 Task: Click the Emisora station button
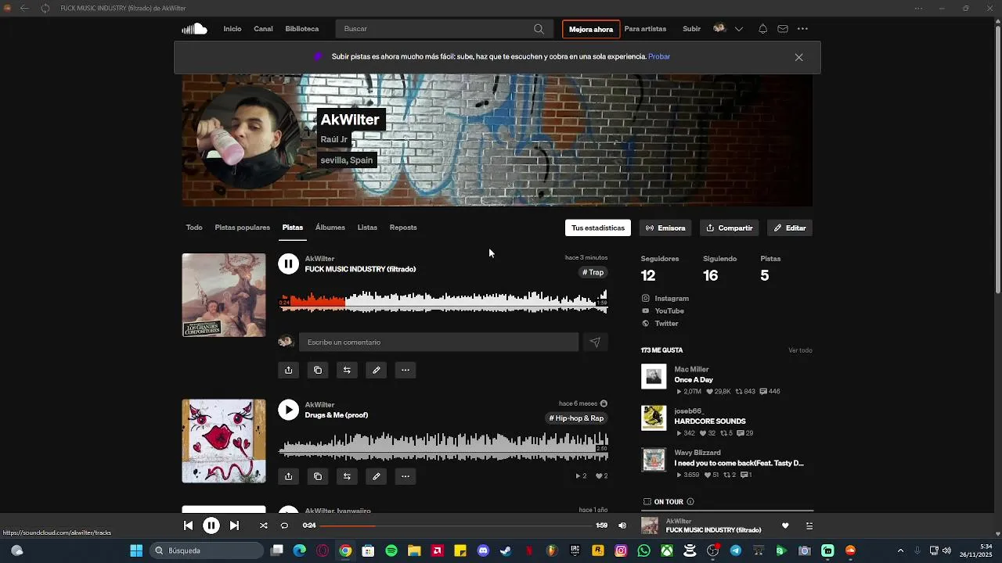pos(666,228)
